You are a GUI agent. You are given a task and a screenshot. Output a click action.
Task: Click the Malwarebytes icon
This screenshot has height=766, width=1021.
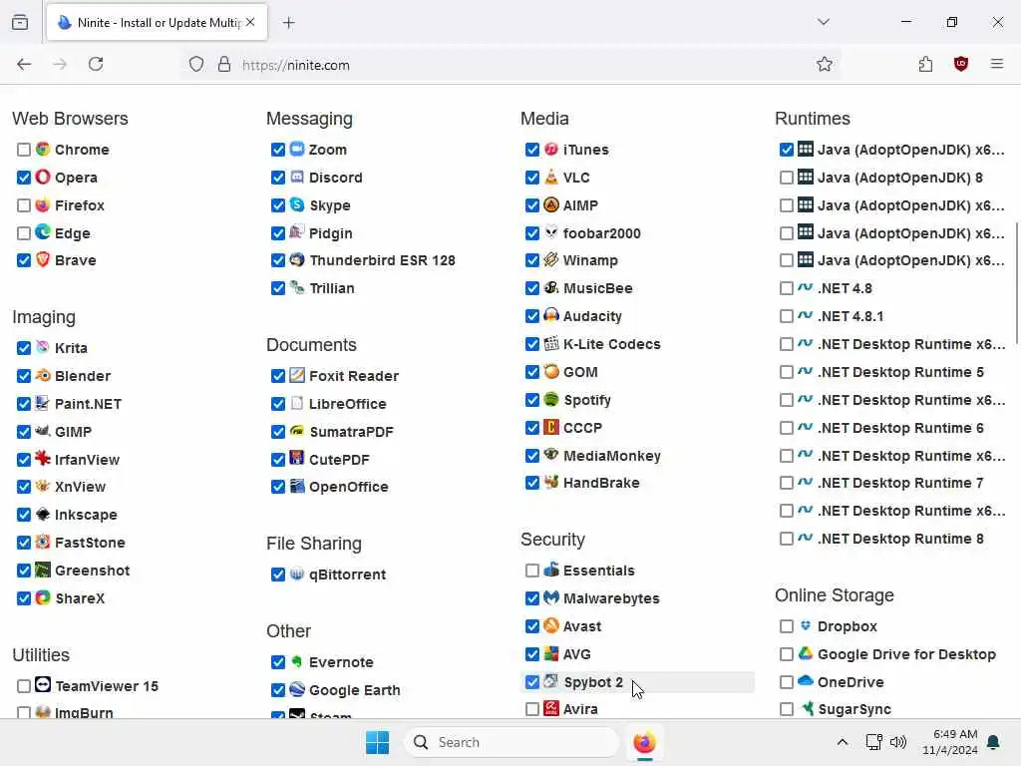551,598
